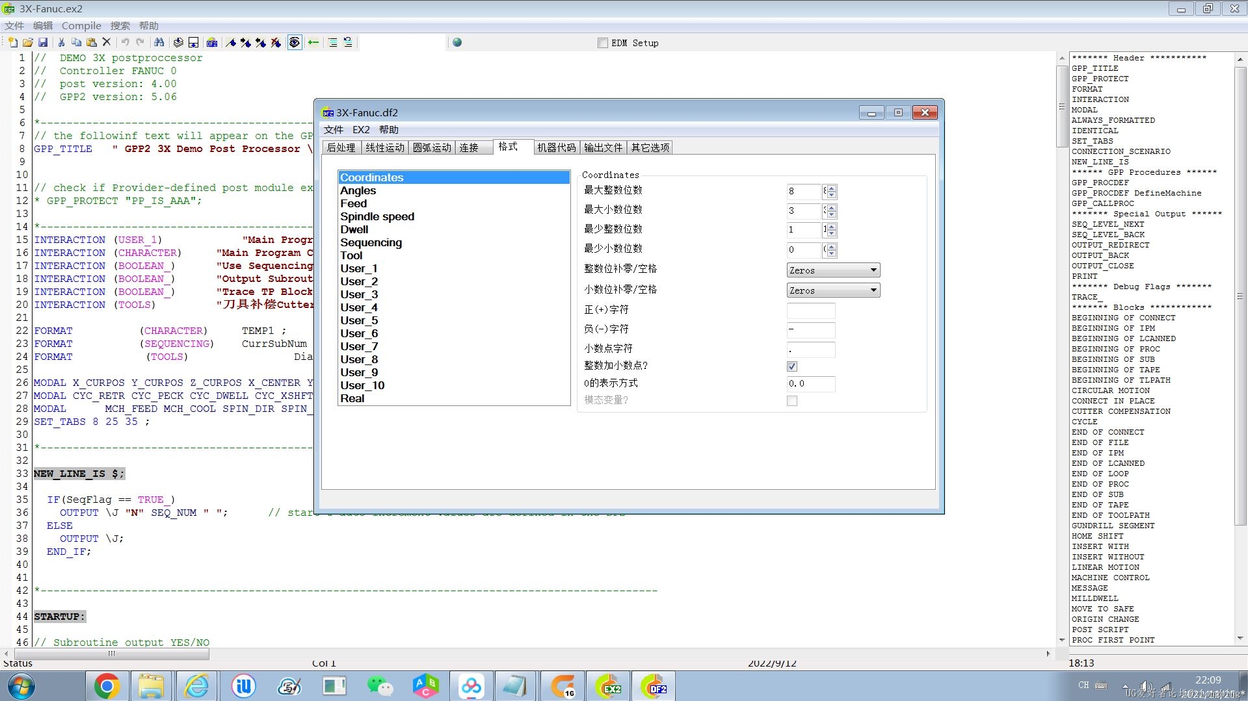The height and width of the screenshot is (701, 1248).
Task: Click the DF2 editor toolbar icon
Action: click(212, 42)
